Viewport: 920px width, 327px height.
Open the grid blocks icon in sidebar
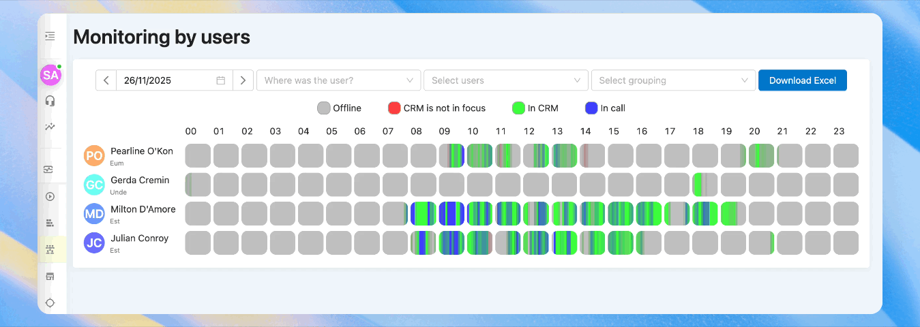(50, 223)
